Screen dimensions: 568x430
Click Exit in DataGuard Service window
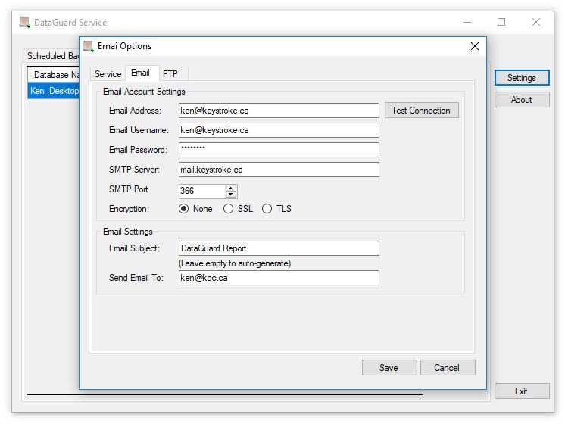coord(522,391)
